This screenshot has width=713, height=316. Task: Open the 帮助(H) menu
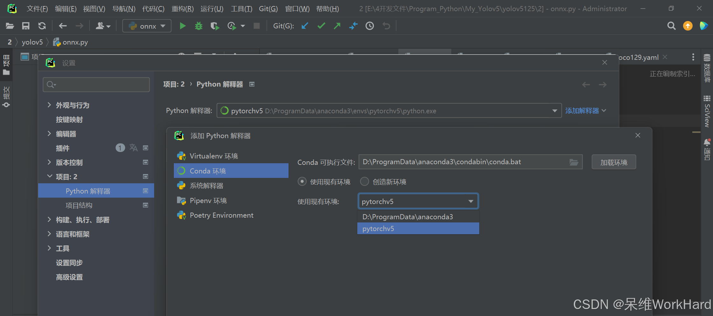pos(327,9)
